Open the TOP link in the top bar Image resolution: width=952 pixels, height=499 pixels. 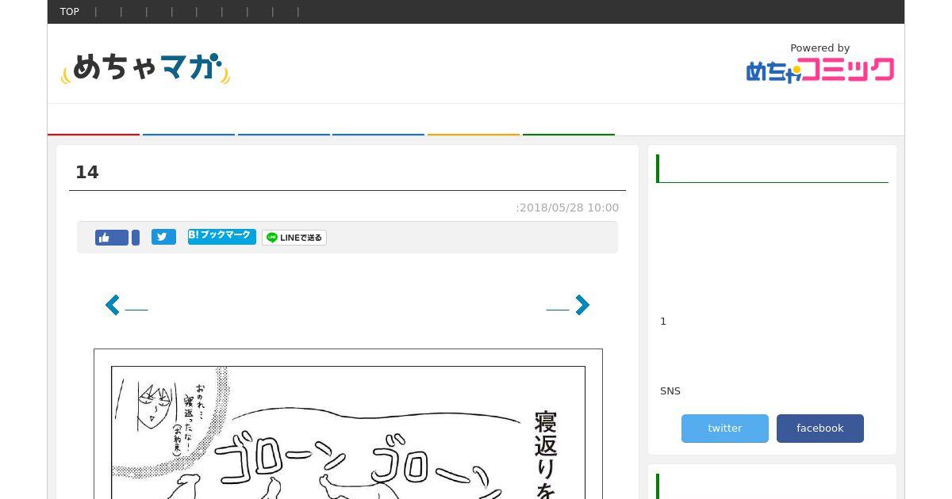[x=70, y=12]
